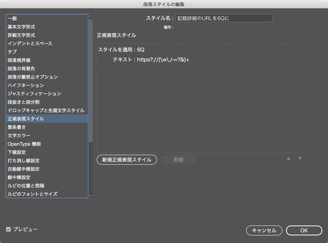This screenshot has height=243, width=328.
Task: Click the スタイル名 text field
Action: point(224,18)
